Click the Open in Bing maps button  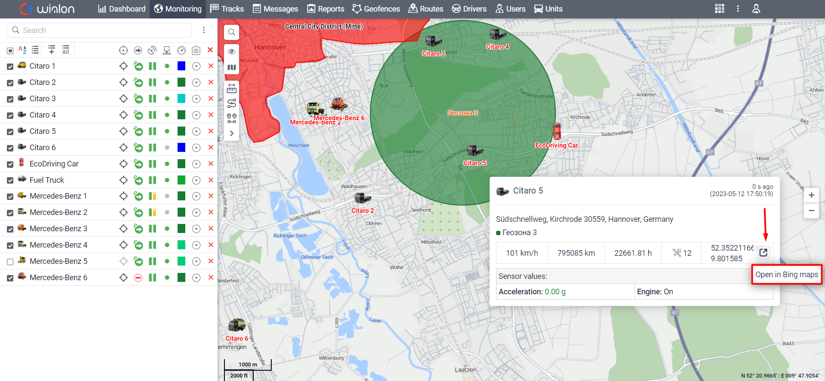pos(786,275)
